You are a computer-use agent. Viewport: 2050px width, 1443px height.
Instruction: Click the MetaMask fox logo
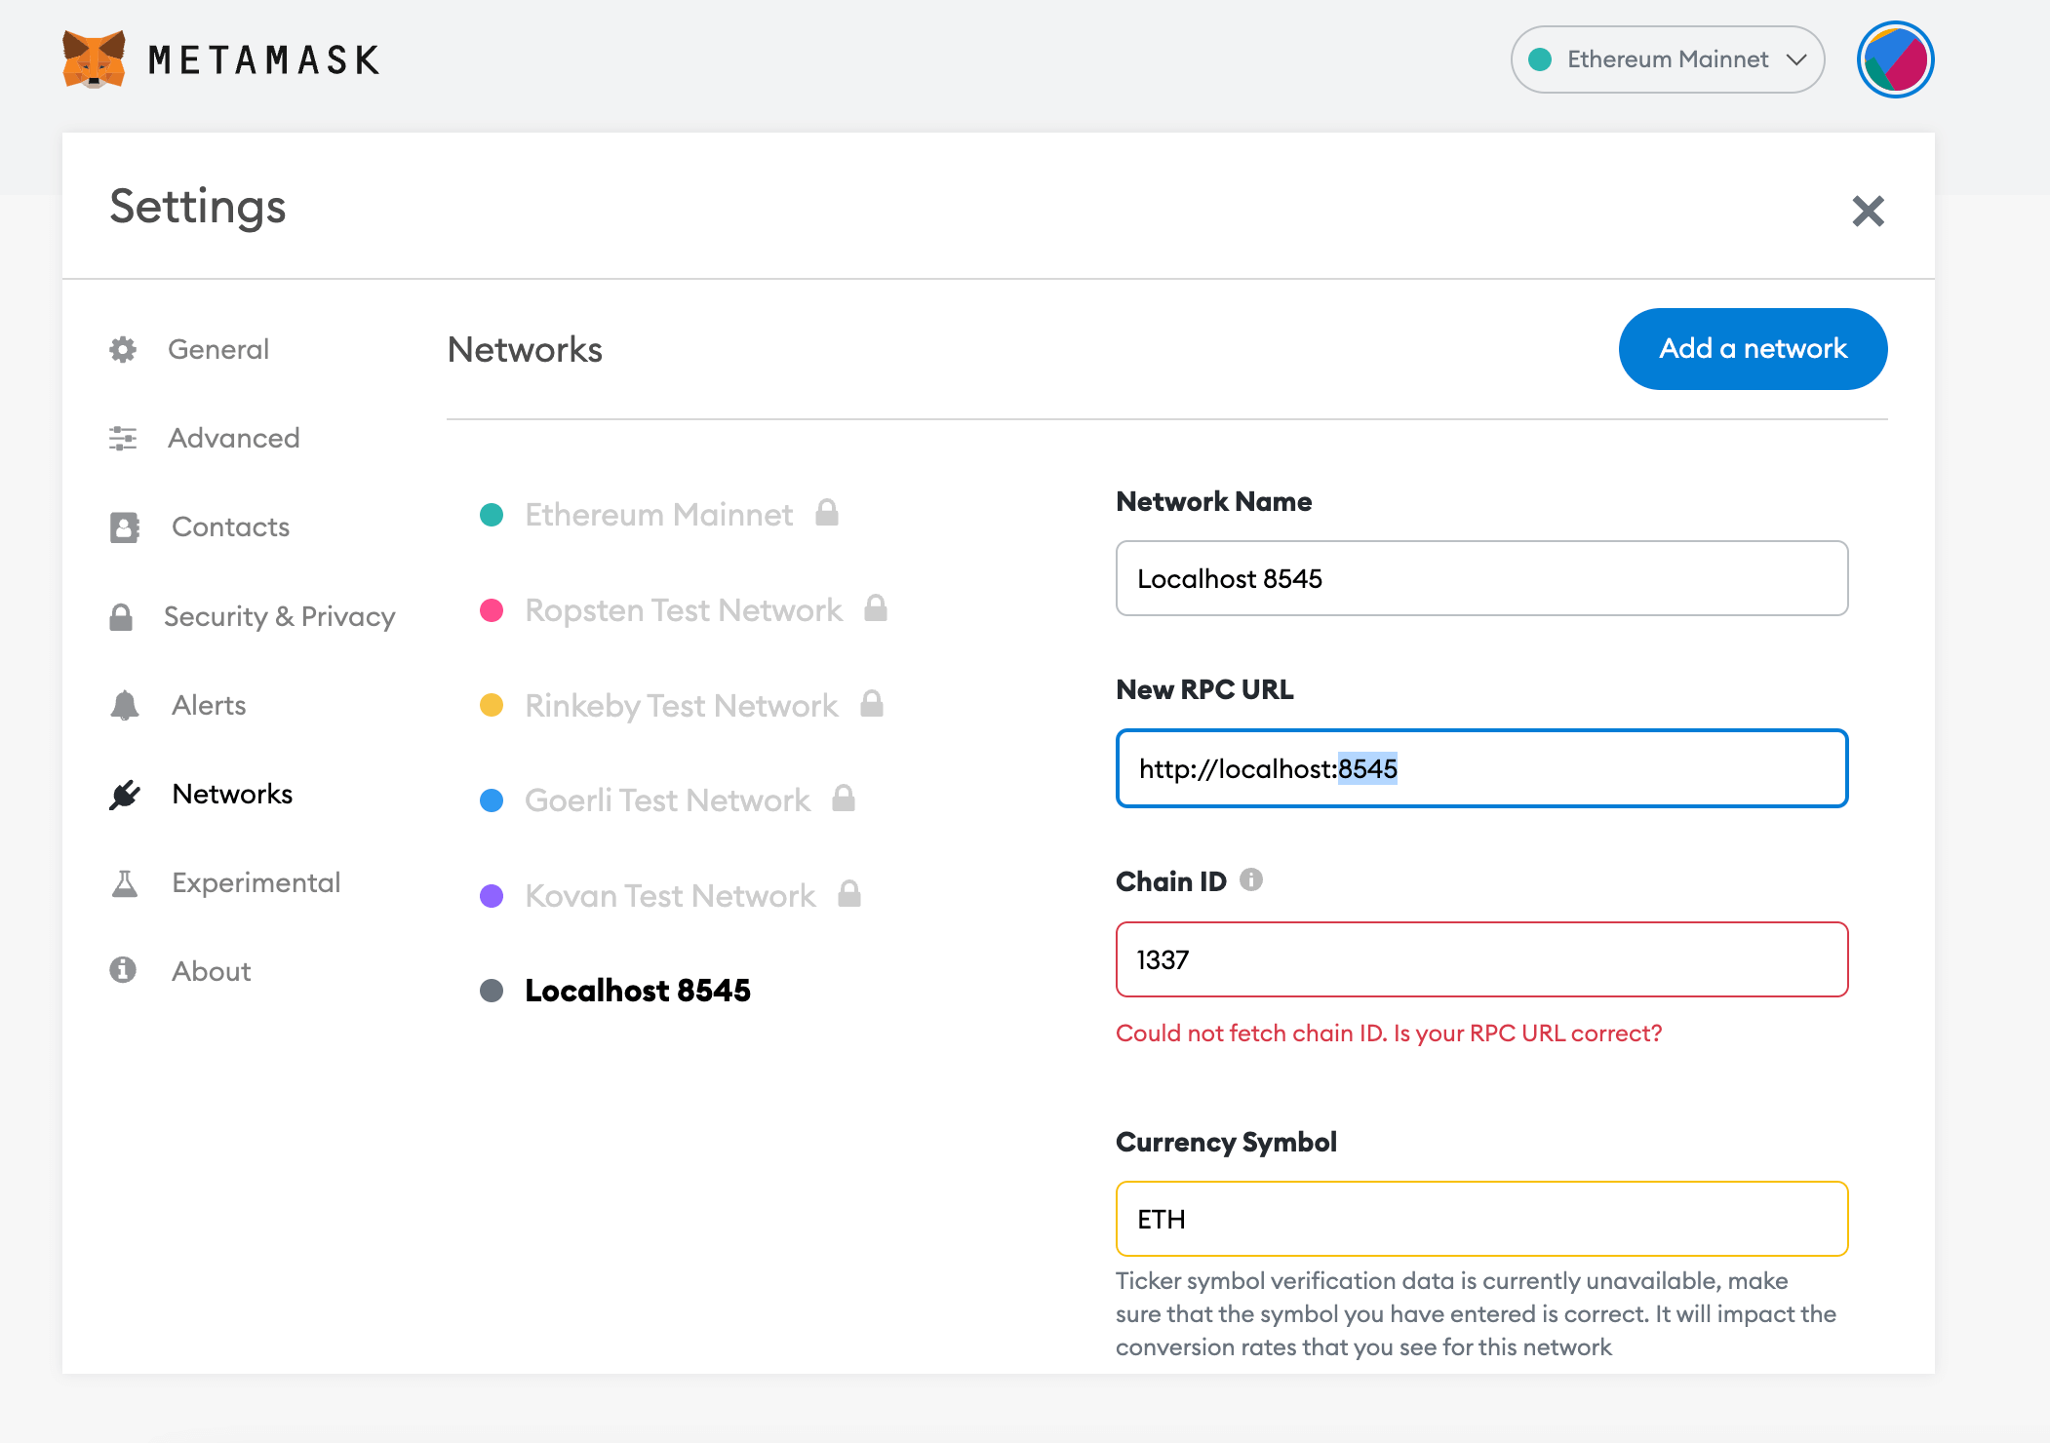(x=94, y=59)
